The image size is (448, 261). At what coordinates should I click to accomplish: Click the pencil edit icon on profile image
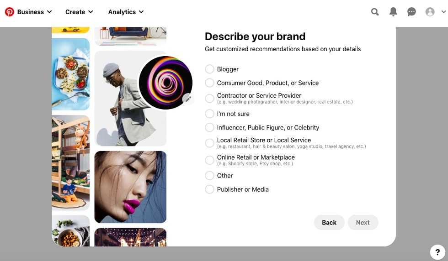[188, 99]
